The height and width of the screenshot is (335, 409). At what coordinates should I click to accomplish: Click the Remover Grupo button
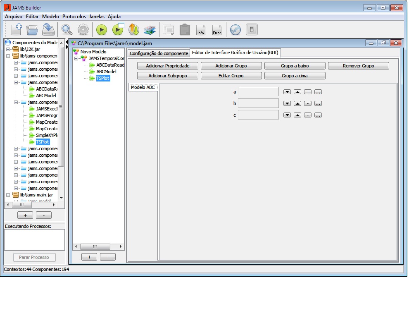(358, 66)
